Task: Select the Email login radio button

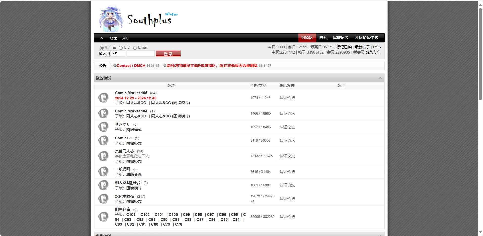Action: coord(135,48)
